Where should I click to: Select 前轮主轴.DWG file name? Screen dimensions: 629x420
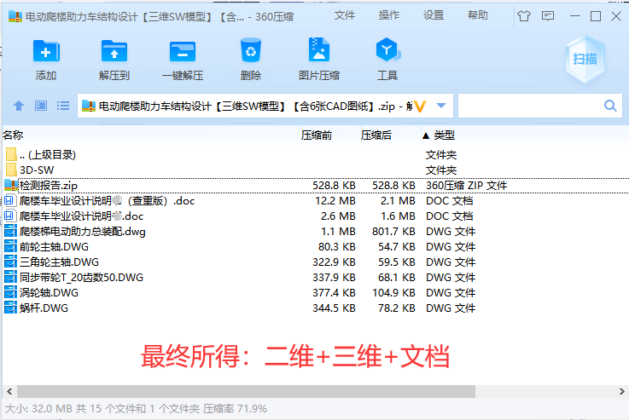point(54,247)
